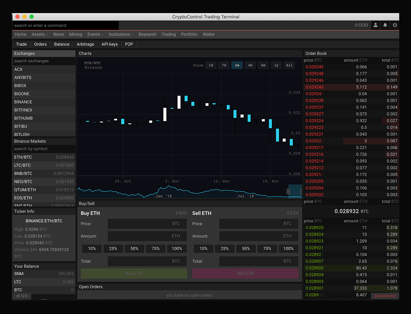Click the power/logout icon
Screen dimensions: 411x314
pos(395,25)
